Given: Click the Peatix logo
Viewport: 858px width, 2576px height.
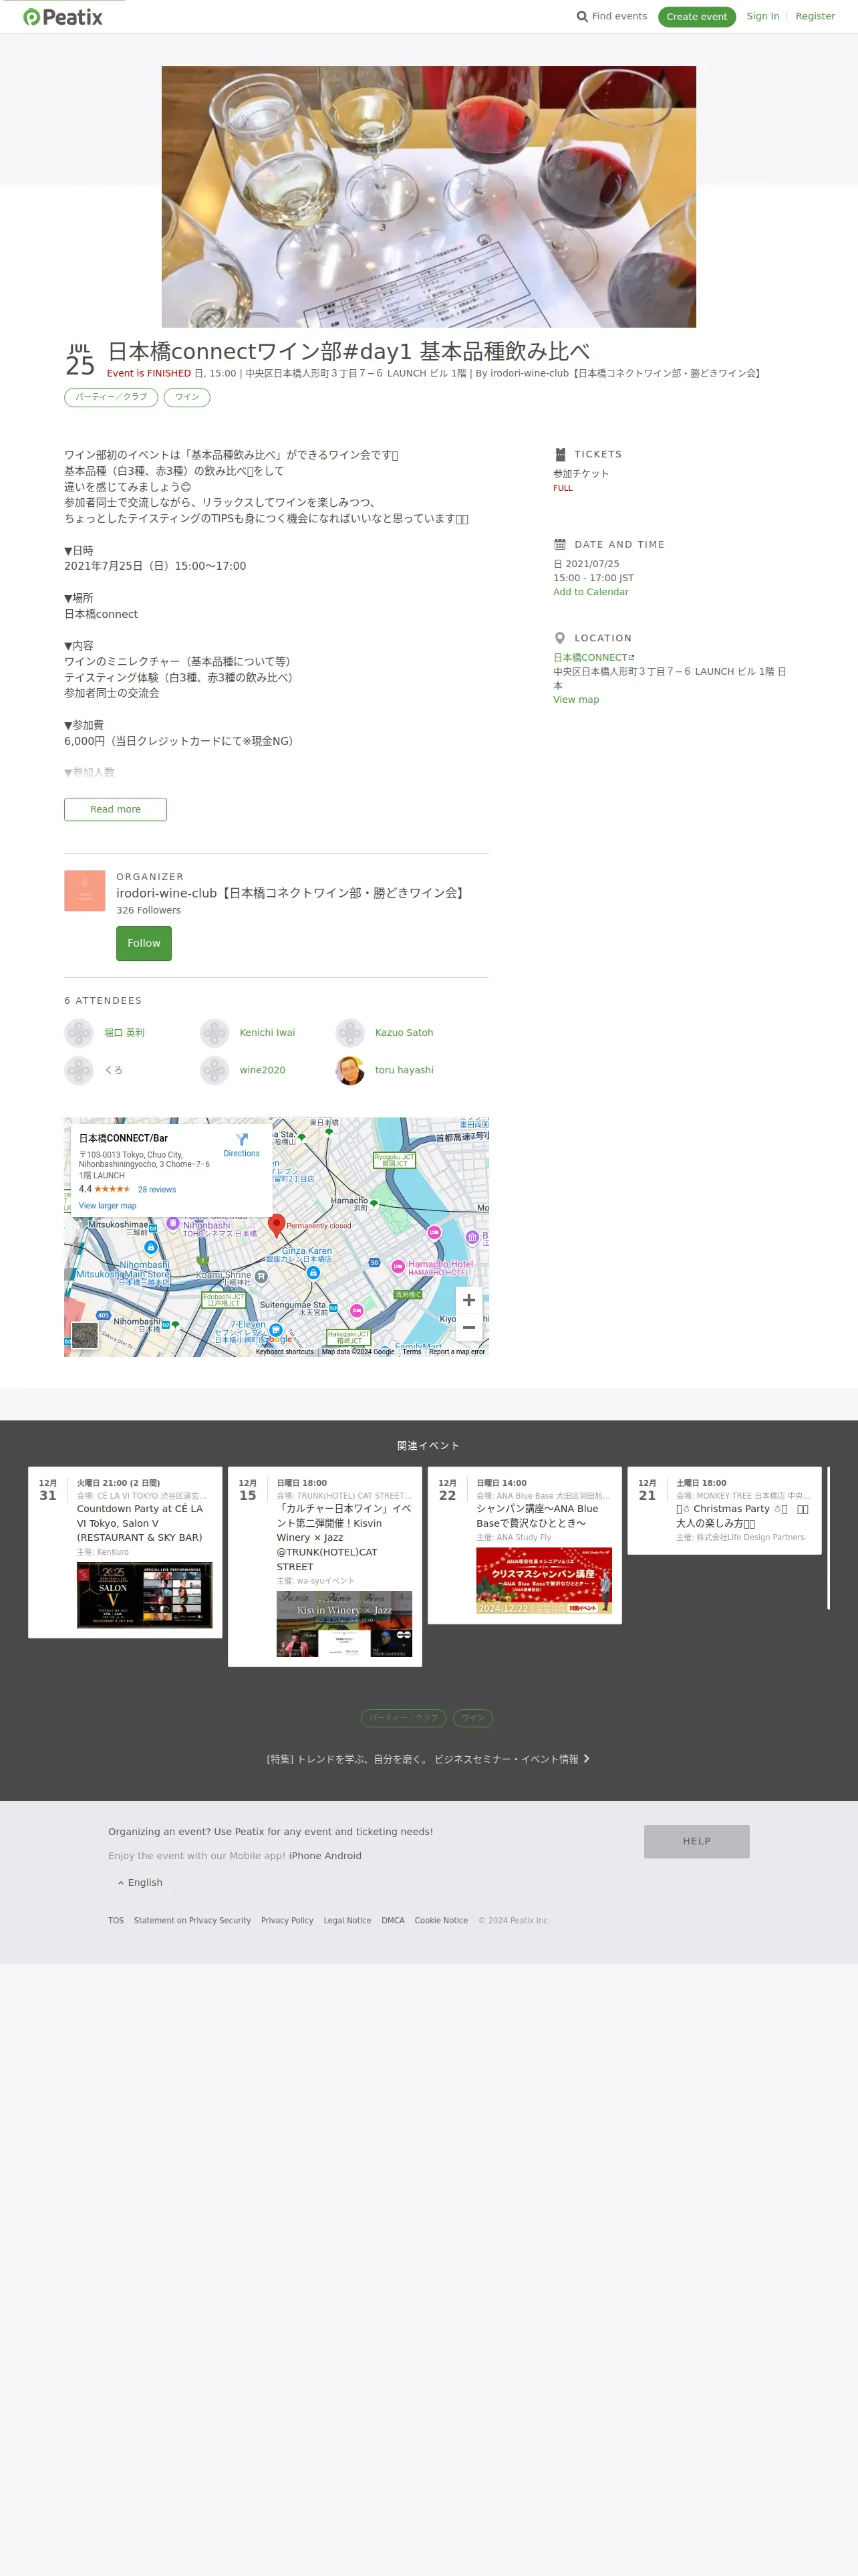Looking at the screenshot, I should [x=63, y=17].
